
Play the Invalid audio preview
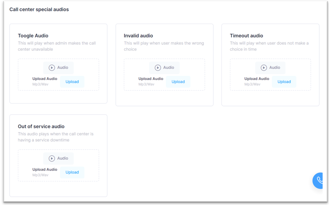164,68
